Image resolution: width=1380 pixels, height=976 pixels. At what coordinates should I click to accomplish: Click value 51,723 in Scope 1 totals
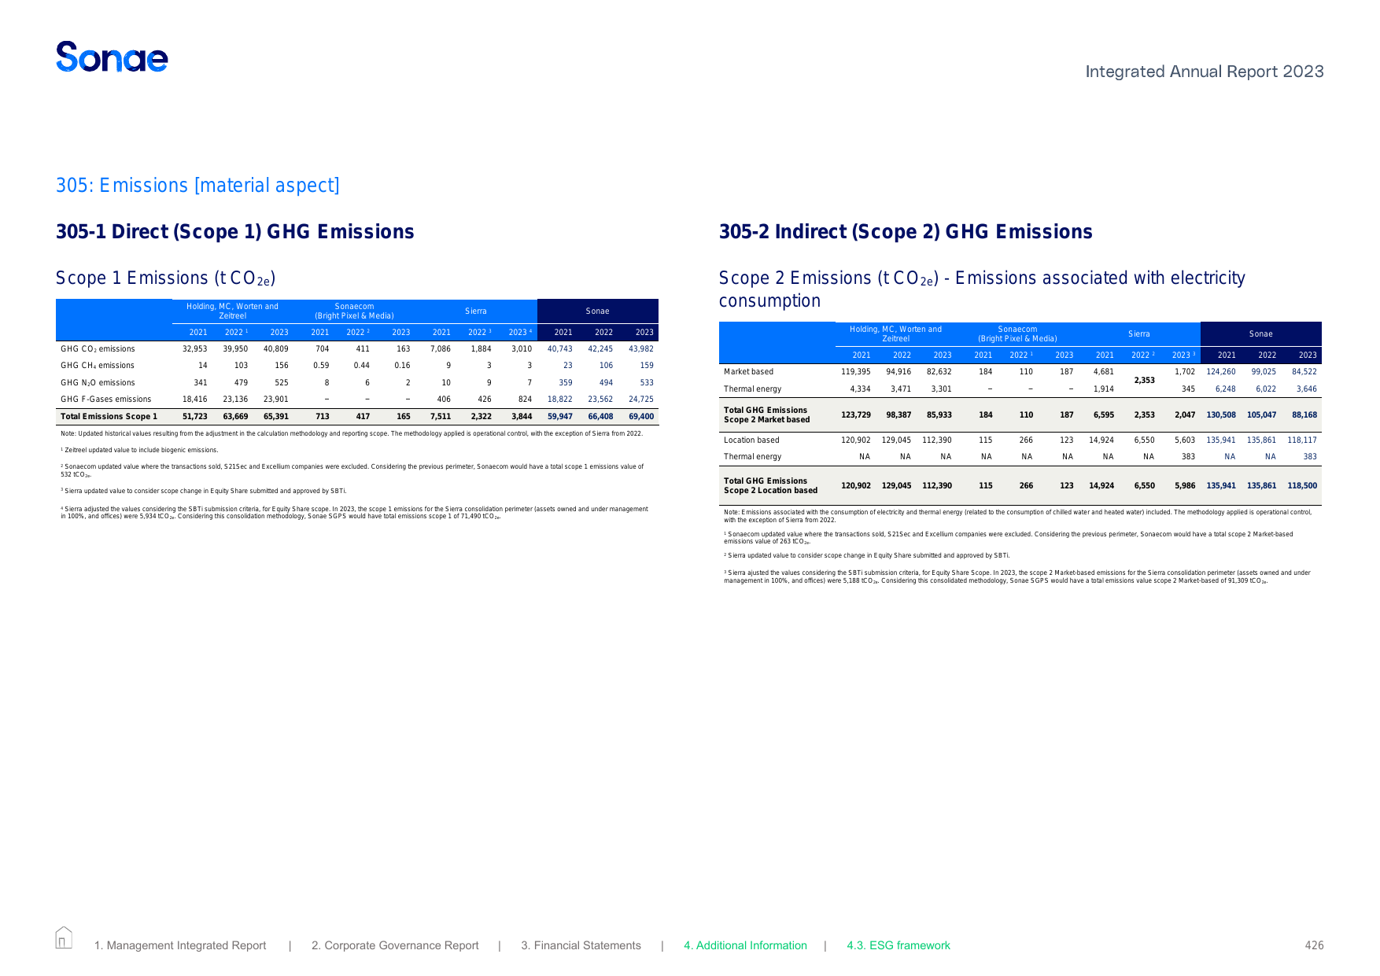[x=195, y=417]
